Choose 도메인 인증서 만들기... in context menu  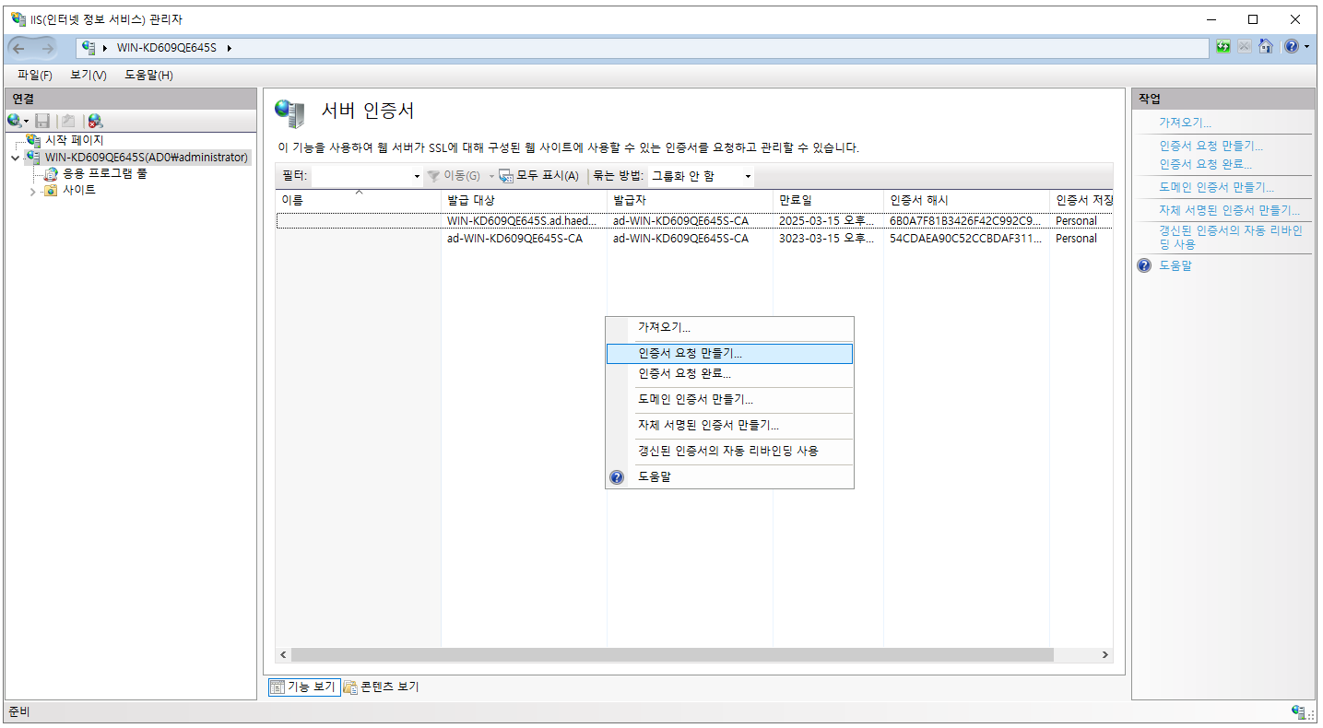(729, 400)
